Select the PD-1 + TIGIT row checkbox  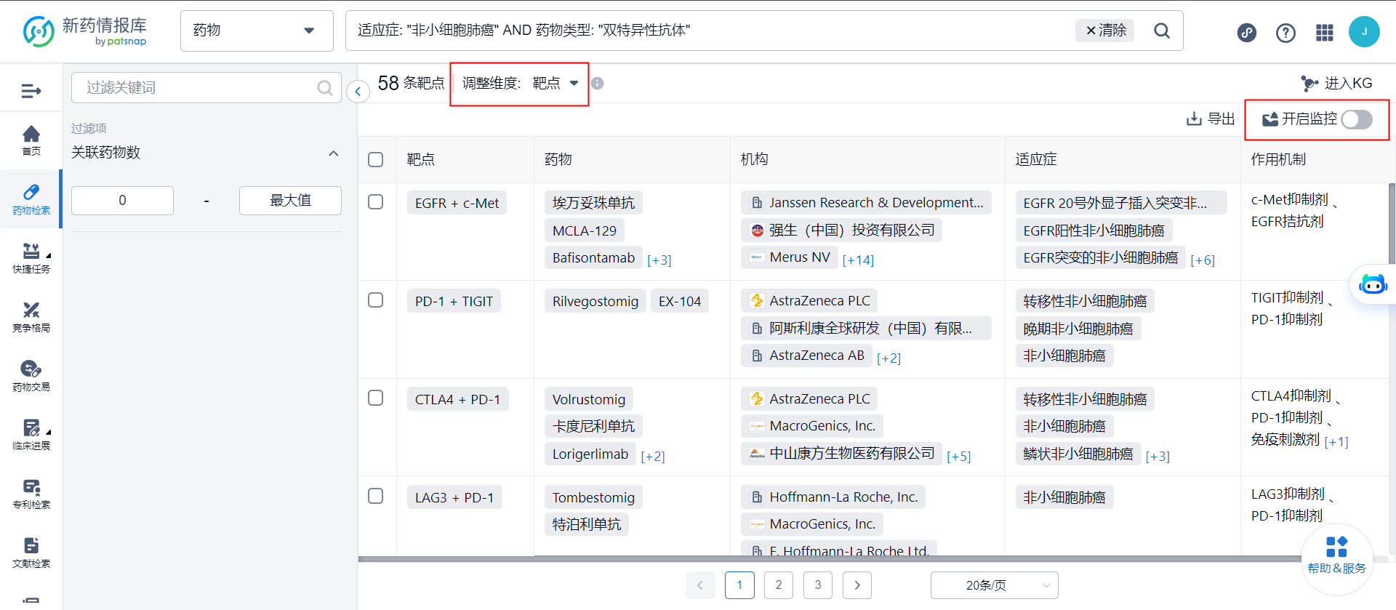[x=375, y=300]
